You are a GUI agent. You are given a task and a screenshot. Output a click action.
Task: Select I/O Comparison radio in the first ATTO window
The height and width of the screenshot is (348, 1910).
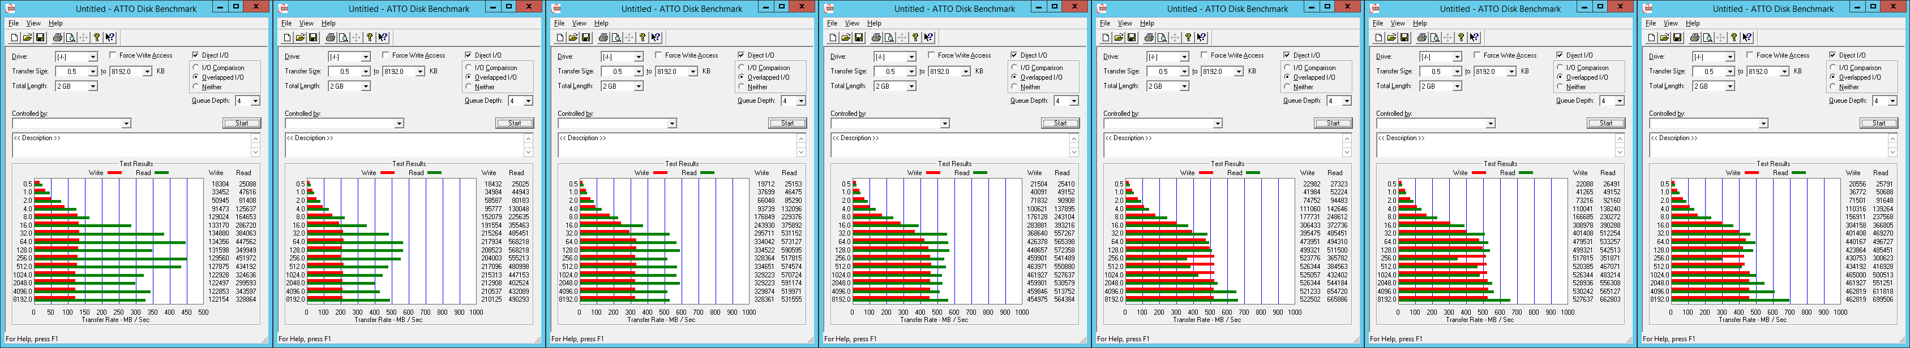tap(196, 67)
